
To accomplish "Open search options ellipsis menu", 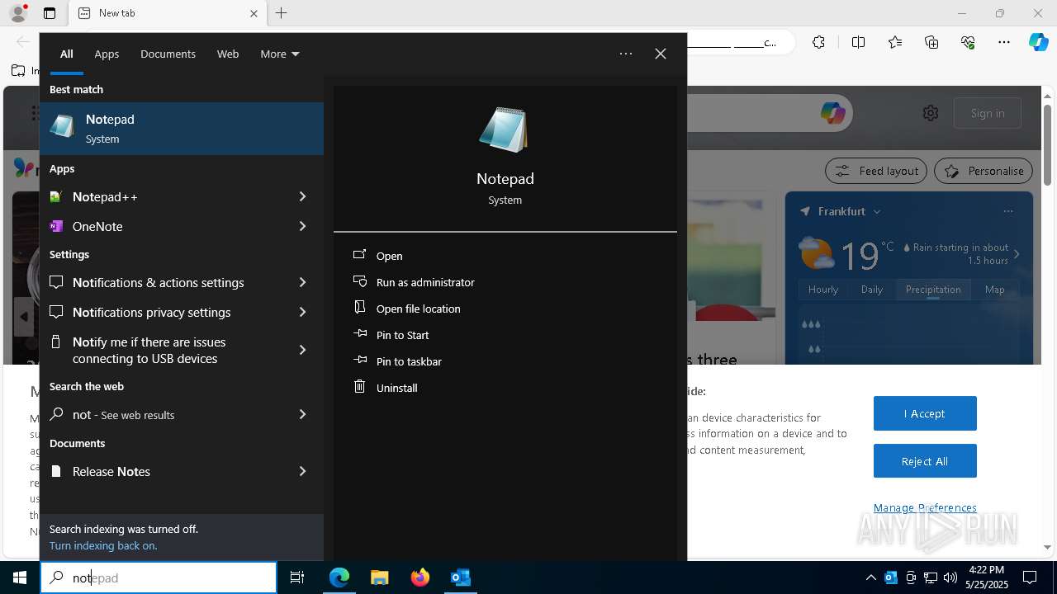I will coord(626,54).
